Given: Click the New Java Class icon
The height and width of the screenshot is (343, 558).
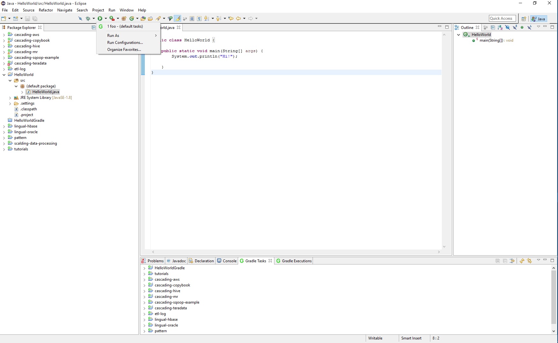Looking at the screenshot, I should coord(131,18).
